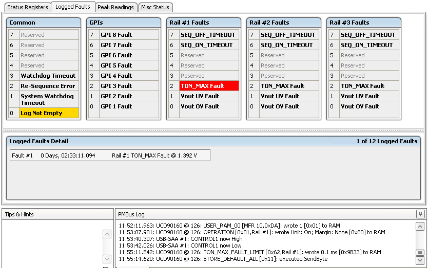Click Rail #2 SEQ_OFF_TIMEOUT fault

point(287,35)
